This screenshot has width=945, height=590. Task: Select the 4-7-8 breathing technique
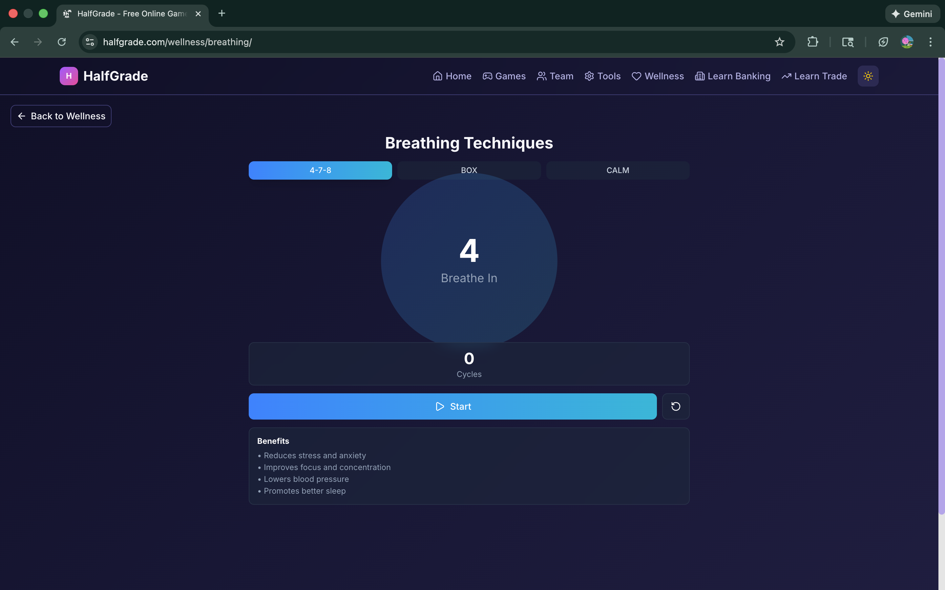coord(320,170)
